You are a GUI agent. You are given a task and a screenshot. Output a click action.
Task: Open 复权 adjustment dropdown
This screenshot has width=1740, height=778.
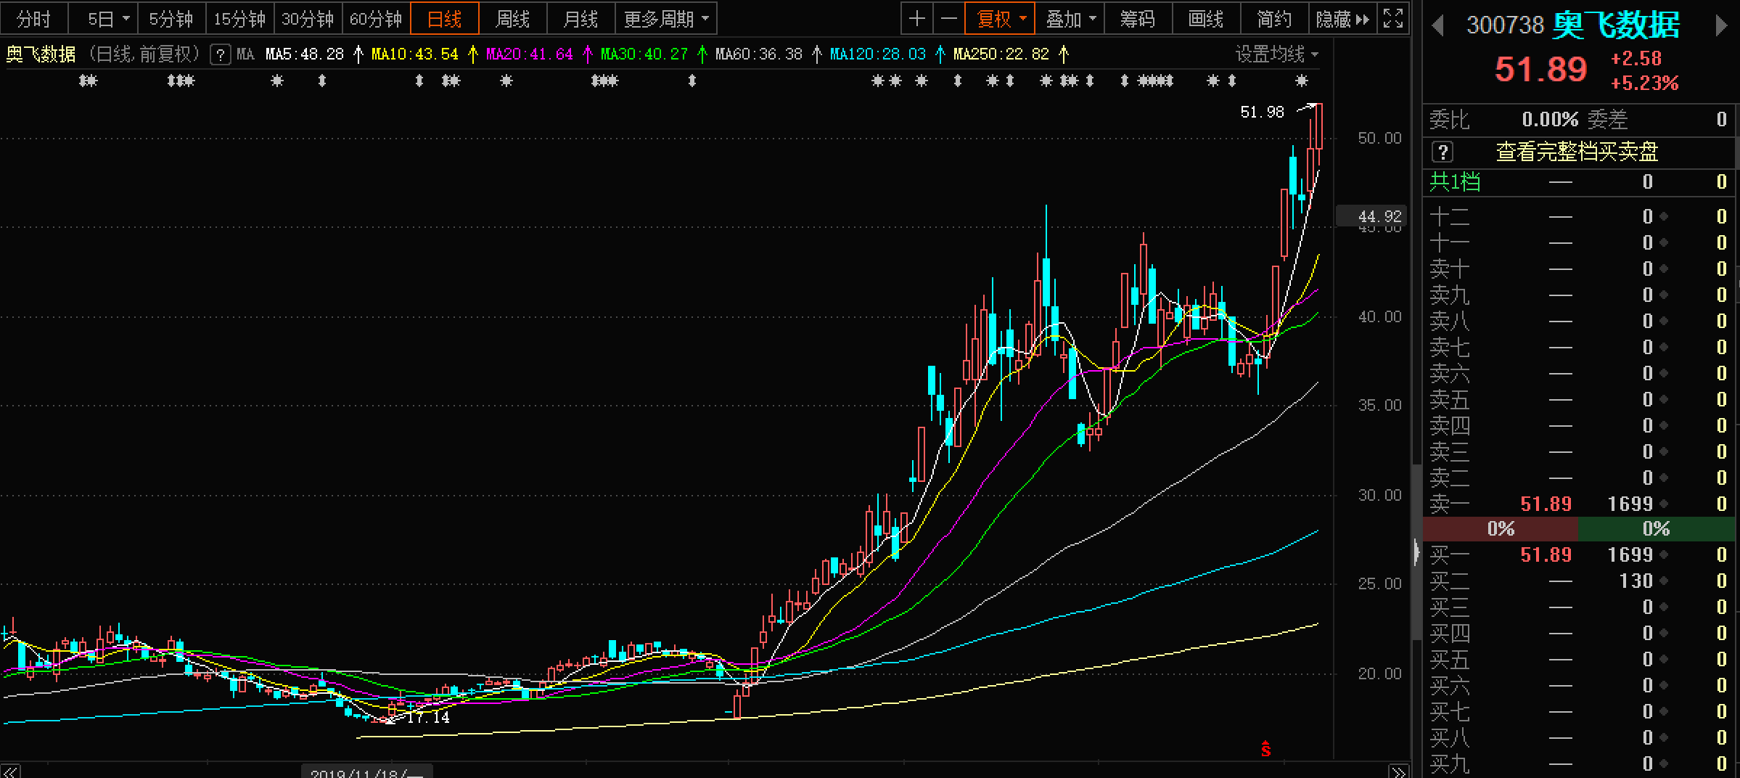tap(1000, 18)
